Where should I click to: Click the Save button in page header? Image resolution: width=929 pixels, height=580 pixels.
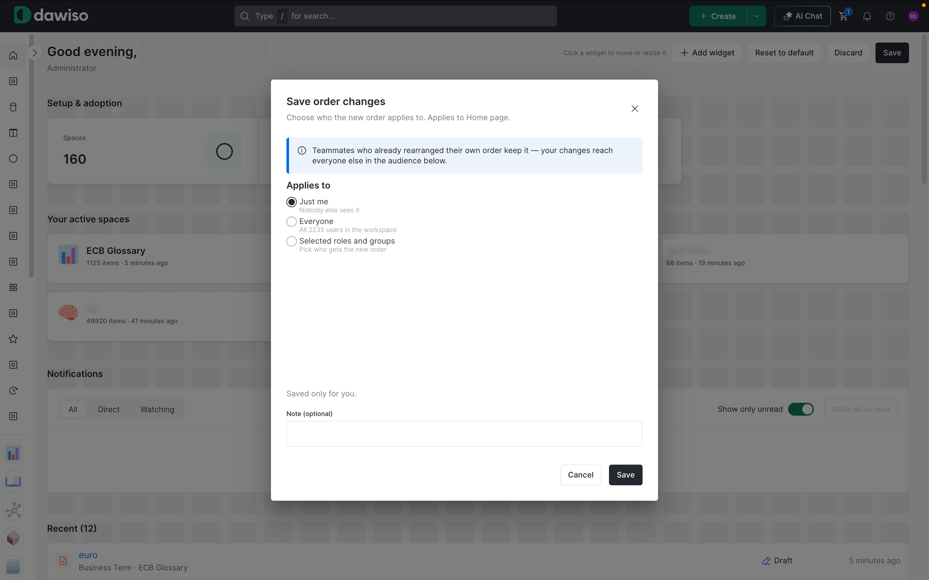892,53
